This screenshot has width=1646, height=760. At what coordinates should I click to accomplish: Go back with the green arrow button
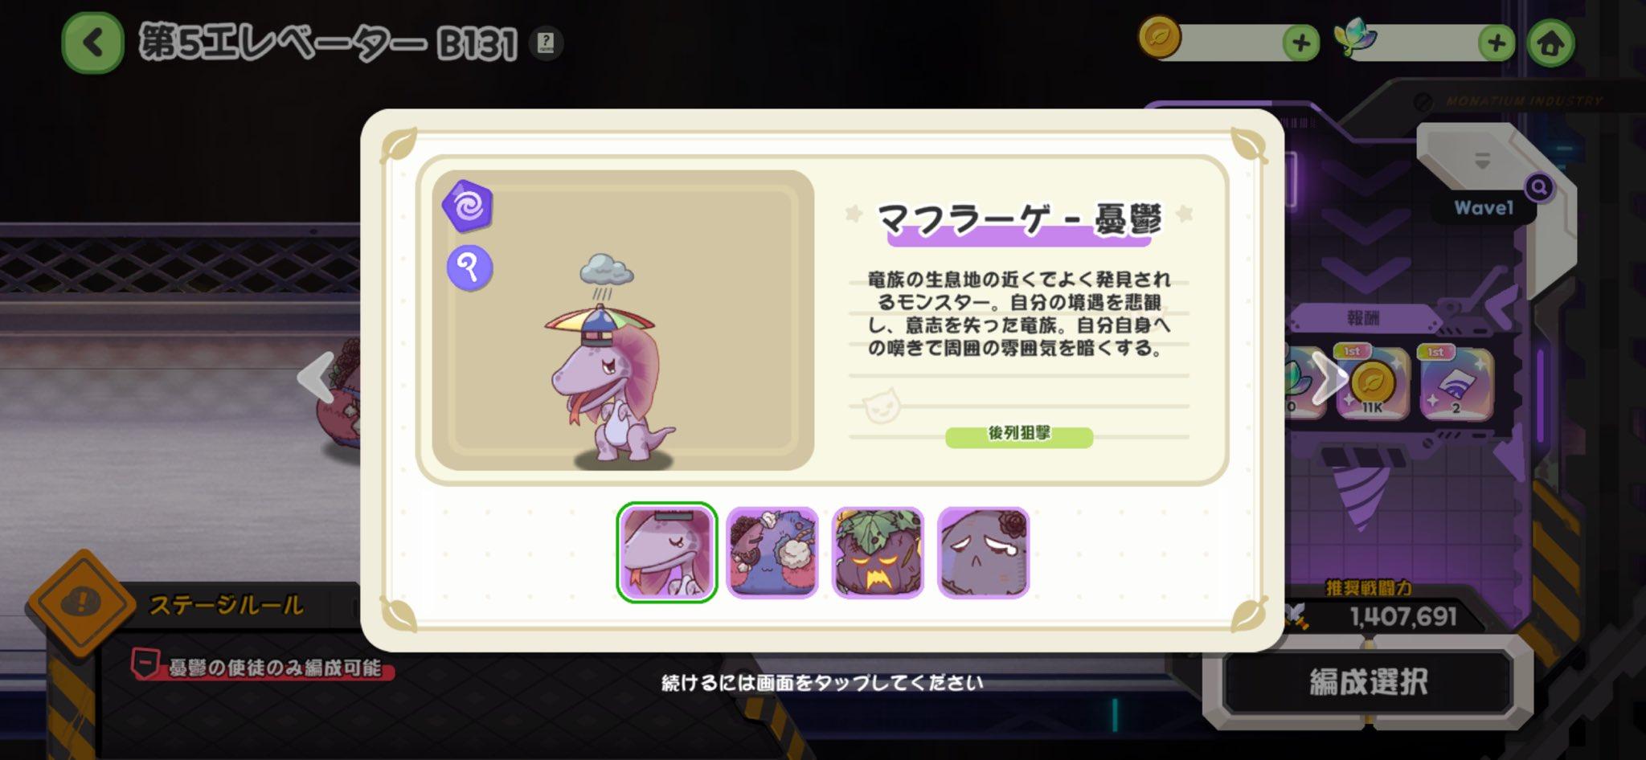tap(92, 42)
